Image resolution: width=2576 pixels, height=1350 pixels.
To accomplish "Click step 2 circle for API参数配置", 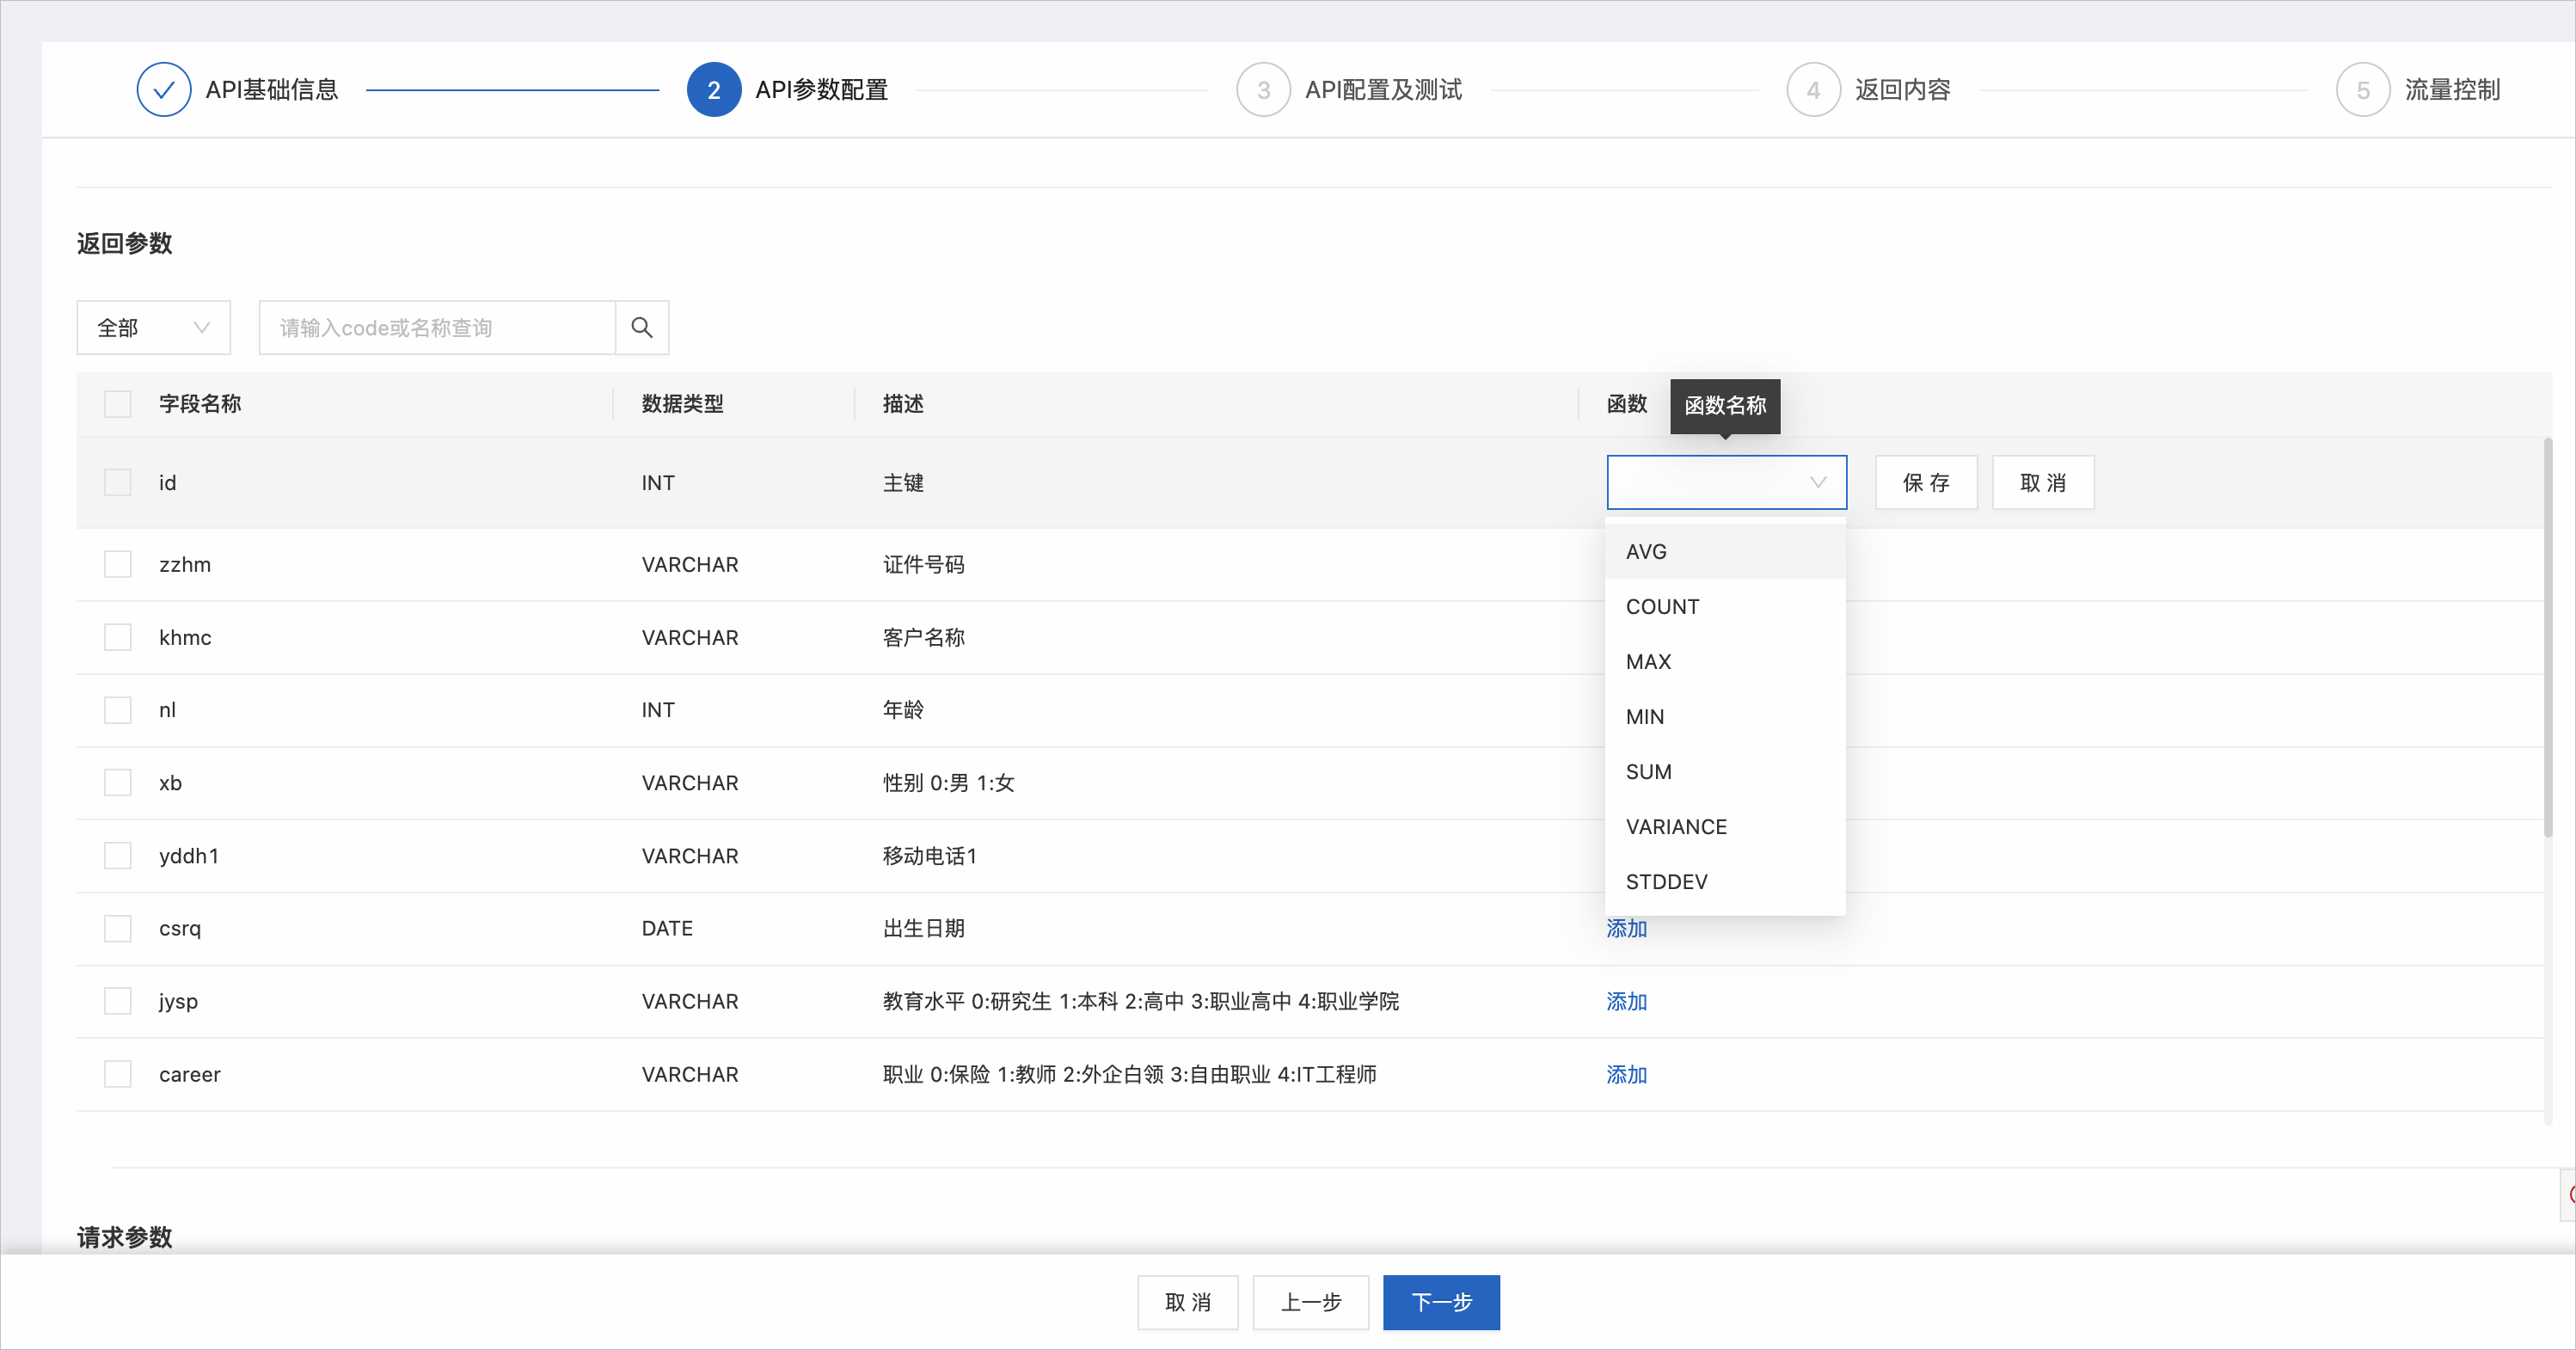I will click(714, 90).
